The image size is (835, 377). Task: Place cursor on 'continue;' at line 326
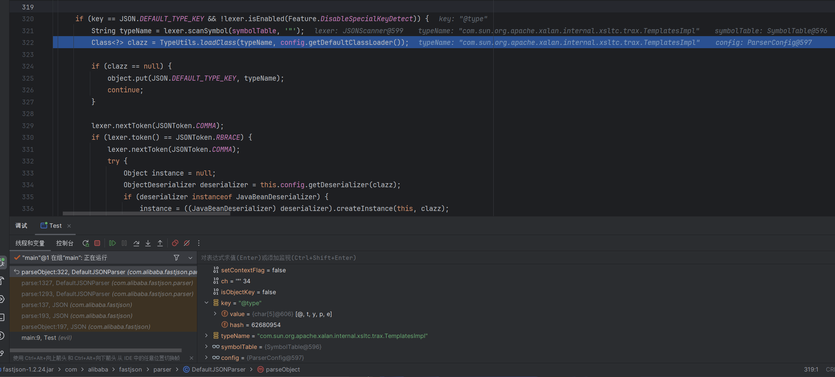[x=125, y=90]
